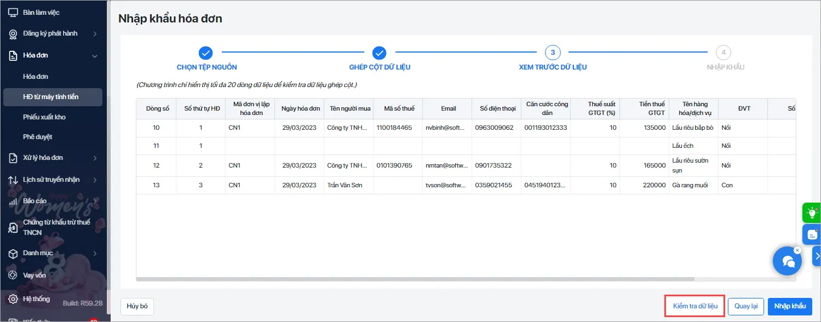The image size is (821, 322).
Task: Expand the Đăng ký phát hành submenu arrow
Action: [95, 34]
